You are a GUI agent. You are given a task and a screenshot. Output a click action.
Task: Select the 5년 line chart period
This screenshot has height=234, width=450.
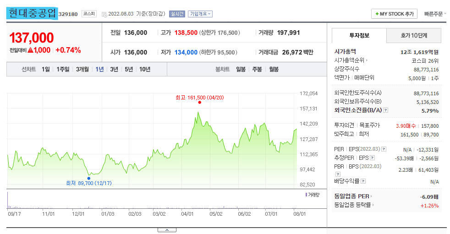pyautogui.click(x=129, y=70)
